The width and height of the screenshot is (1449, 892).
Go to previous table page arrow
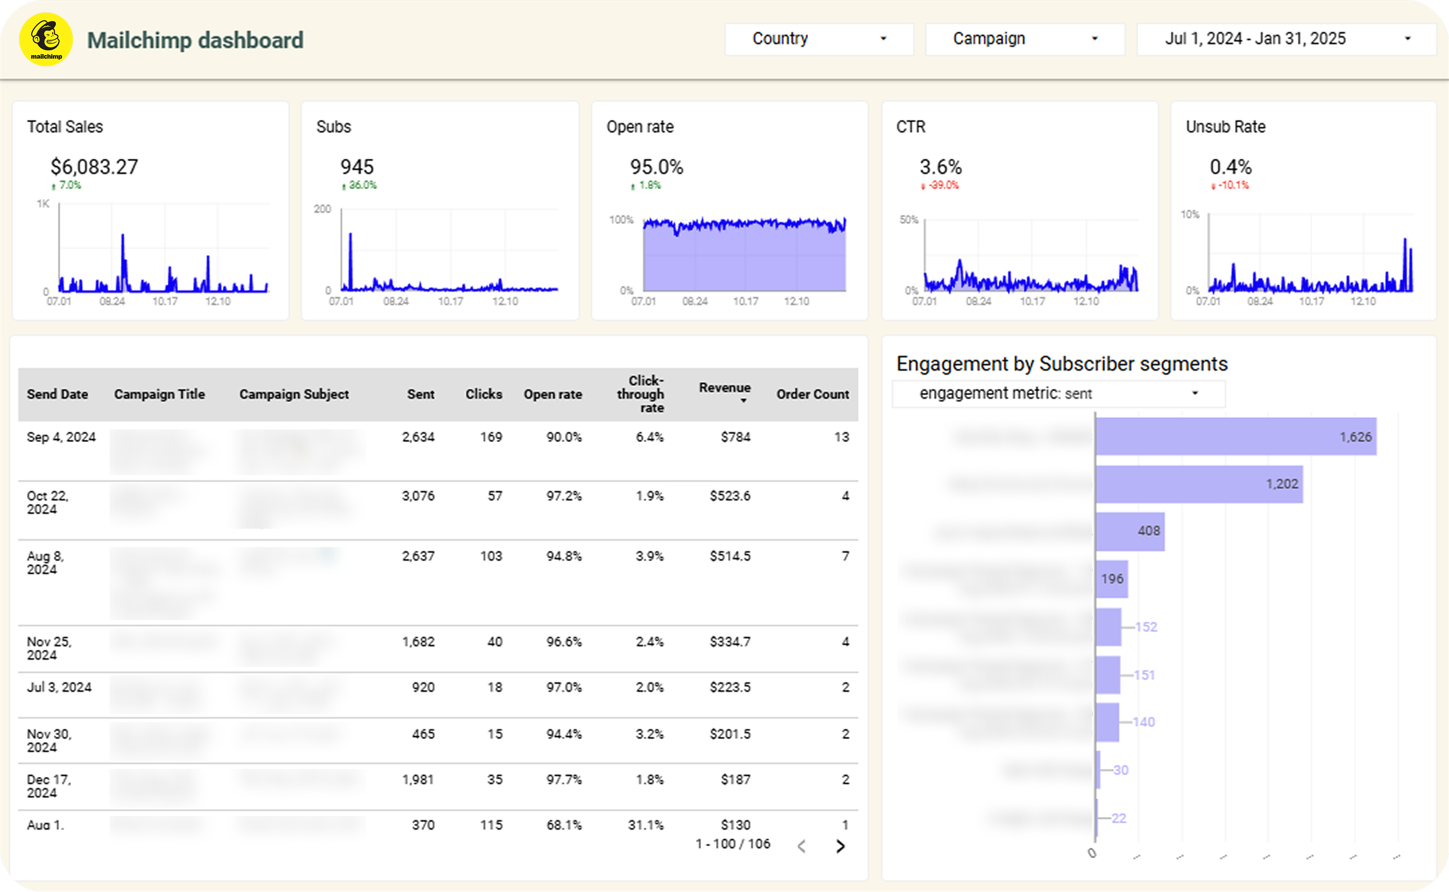[801, 846]
